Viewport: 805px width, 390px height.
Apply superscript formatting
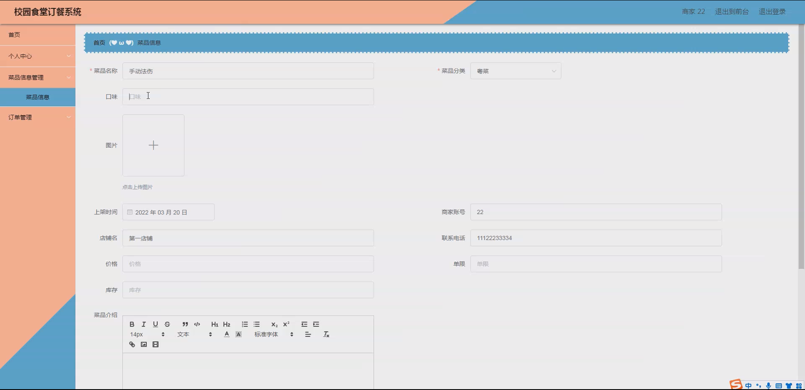286,324
